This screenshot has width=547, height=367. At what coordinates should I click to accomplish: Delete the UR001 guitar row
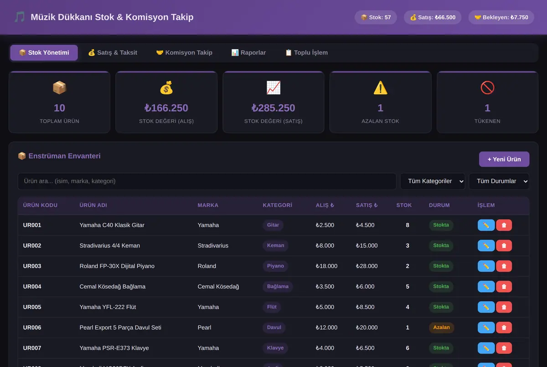tap(504, 225)
